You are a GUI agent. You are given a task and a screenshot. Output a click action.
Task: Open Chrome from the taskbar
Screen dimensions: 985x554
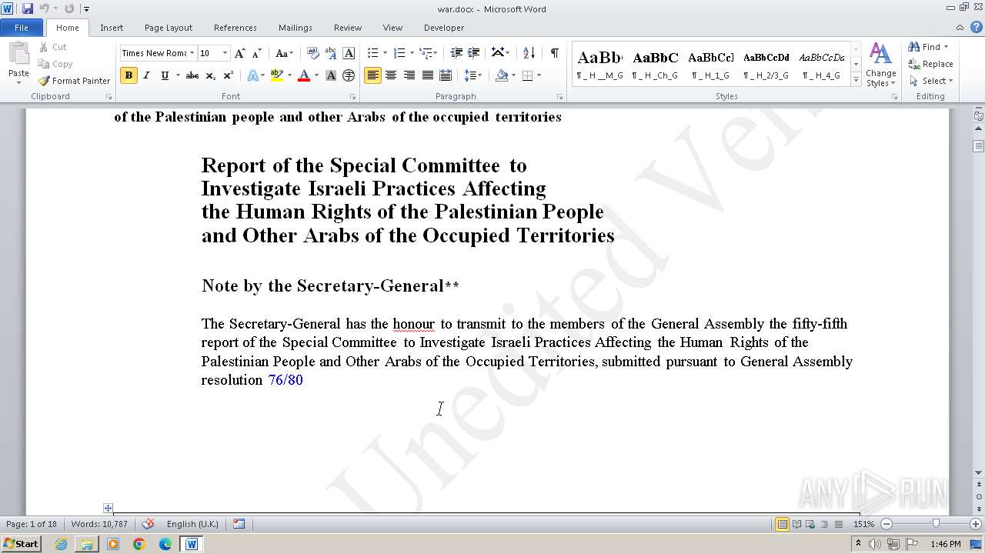139,544
